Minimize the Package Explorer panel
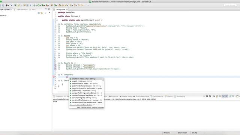Screen dimensions: 240x135 coord(46,9)
